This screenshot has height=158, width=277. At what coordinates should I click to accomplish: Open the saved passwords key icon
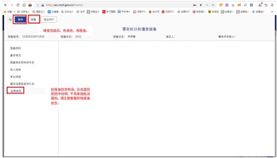(195, 5)
